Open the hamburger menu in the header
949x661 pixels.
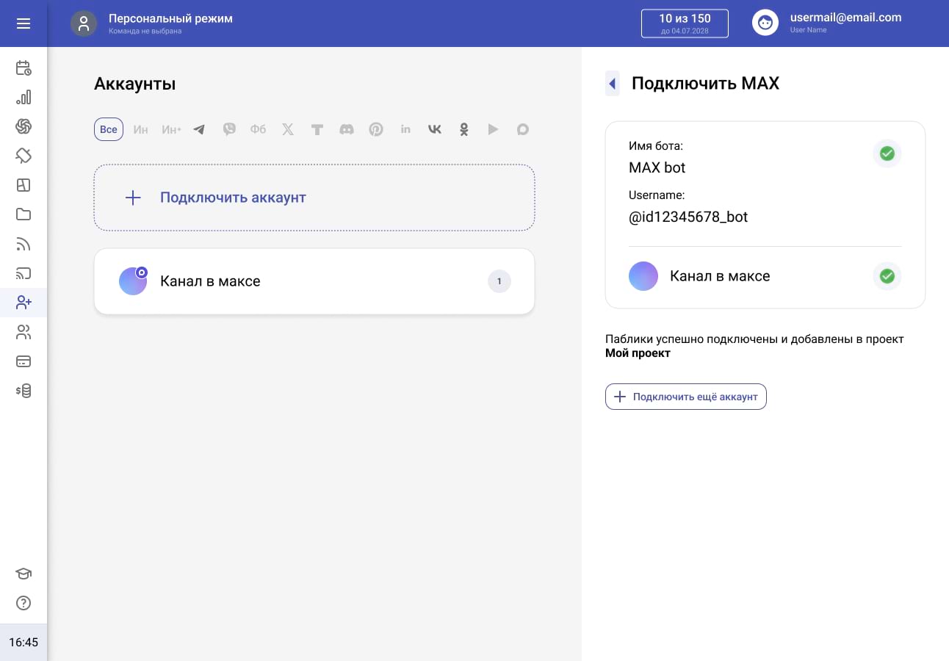[24, 24]
